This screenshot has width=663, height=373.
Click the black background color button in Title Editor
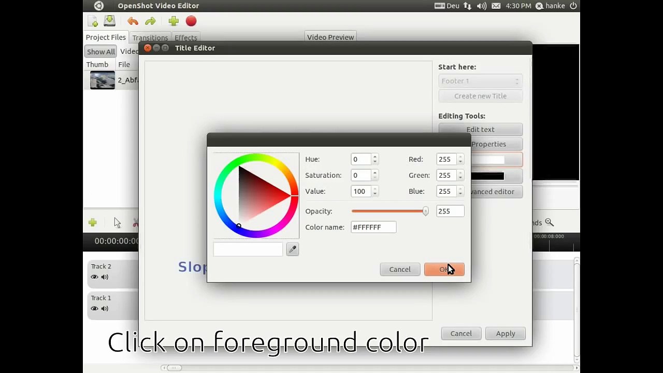[496, 177]
